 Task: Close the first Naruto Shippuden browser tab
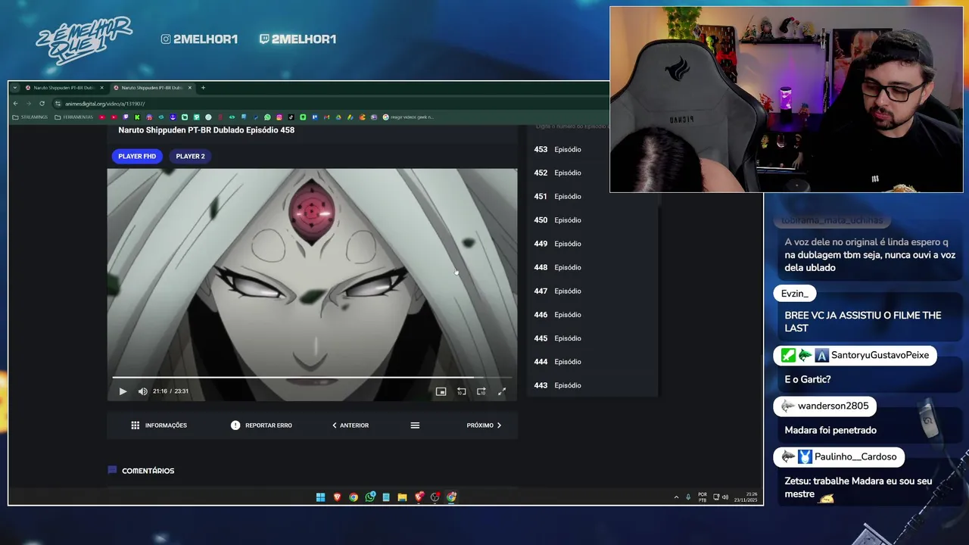pos(101,88)
